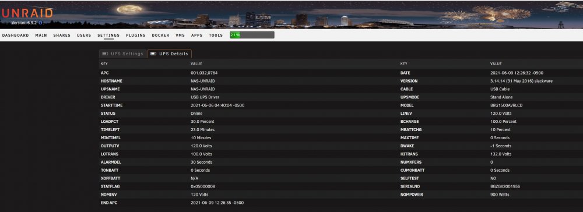Open the Shares menu item
The height and width of the screenshot is (212, 583).
62,36
